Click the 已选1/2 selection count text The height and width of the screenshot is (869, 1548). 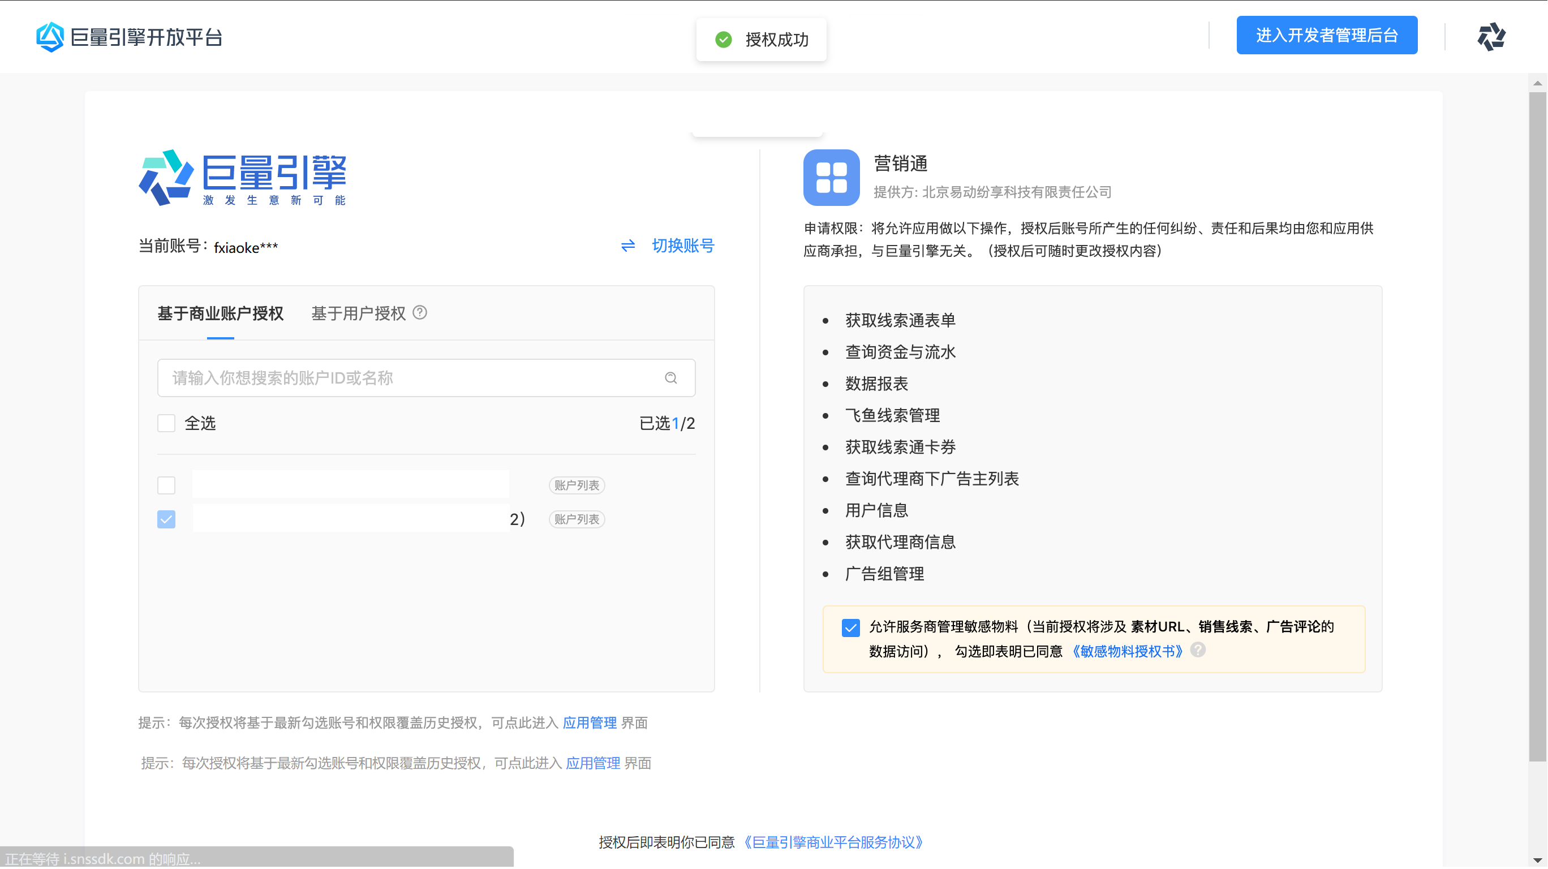tap(667, 424)
